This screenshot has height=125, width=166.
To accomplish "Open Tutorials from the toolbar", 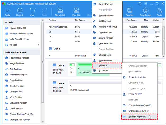I will tap(130, 12).
